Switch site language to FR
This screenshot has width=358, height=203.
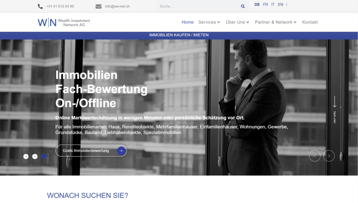pos(265,5)
